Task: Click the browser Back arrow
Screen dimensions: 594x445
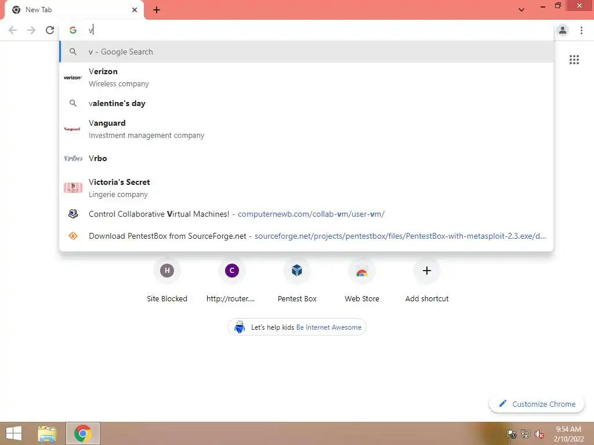Action: pos(13,30)
